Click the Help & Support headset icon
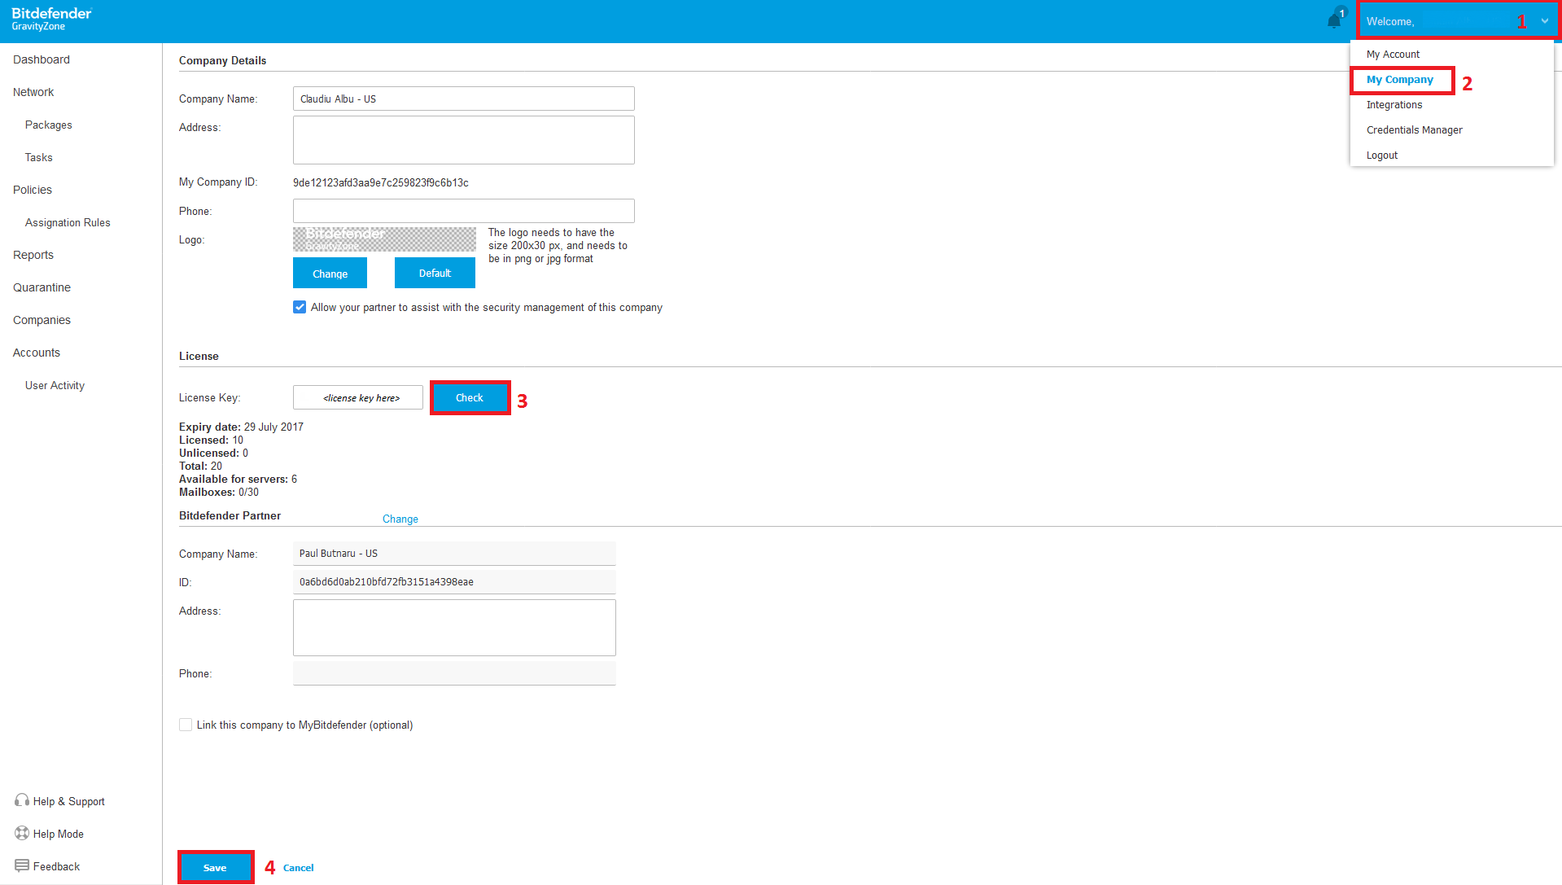 22,800
